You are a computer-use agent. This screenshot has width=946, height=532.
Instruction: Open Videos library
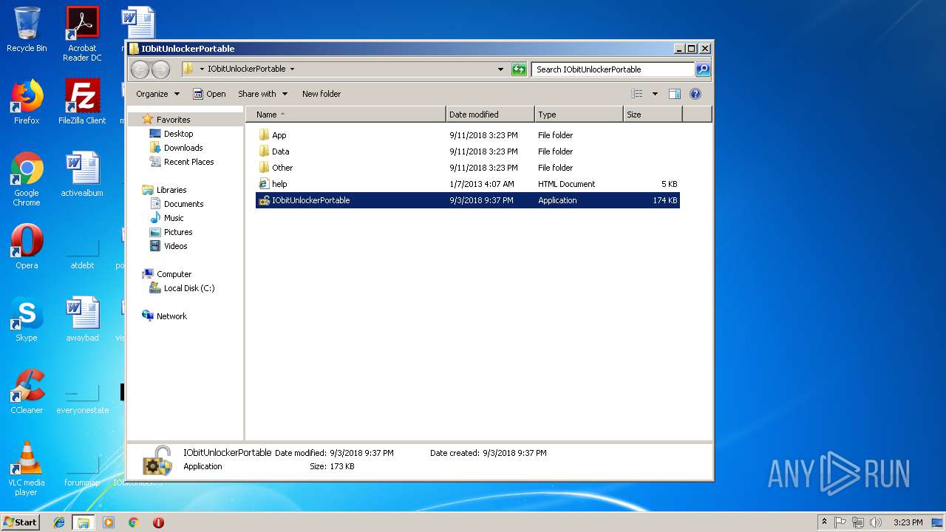tap(175, 246)
